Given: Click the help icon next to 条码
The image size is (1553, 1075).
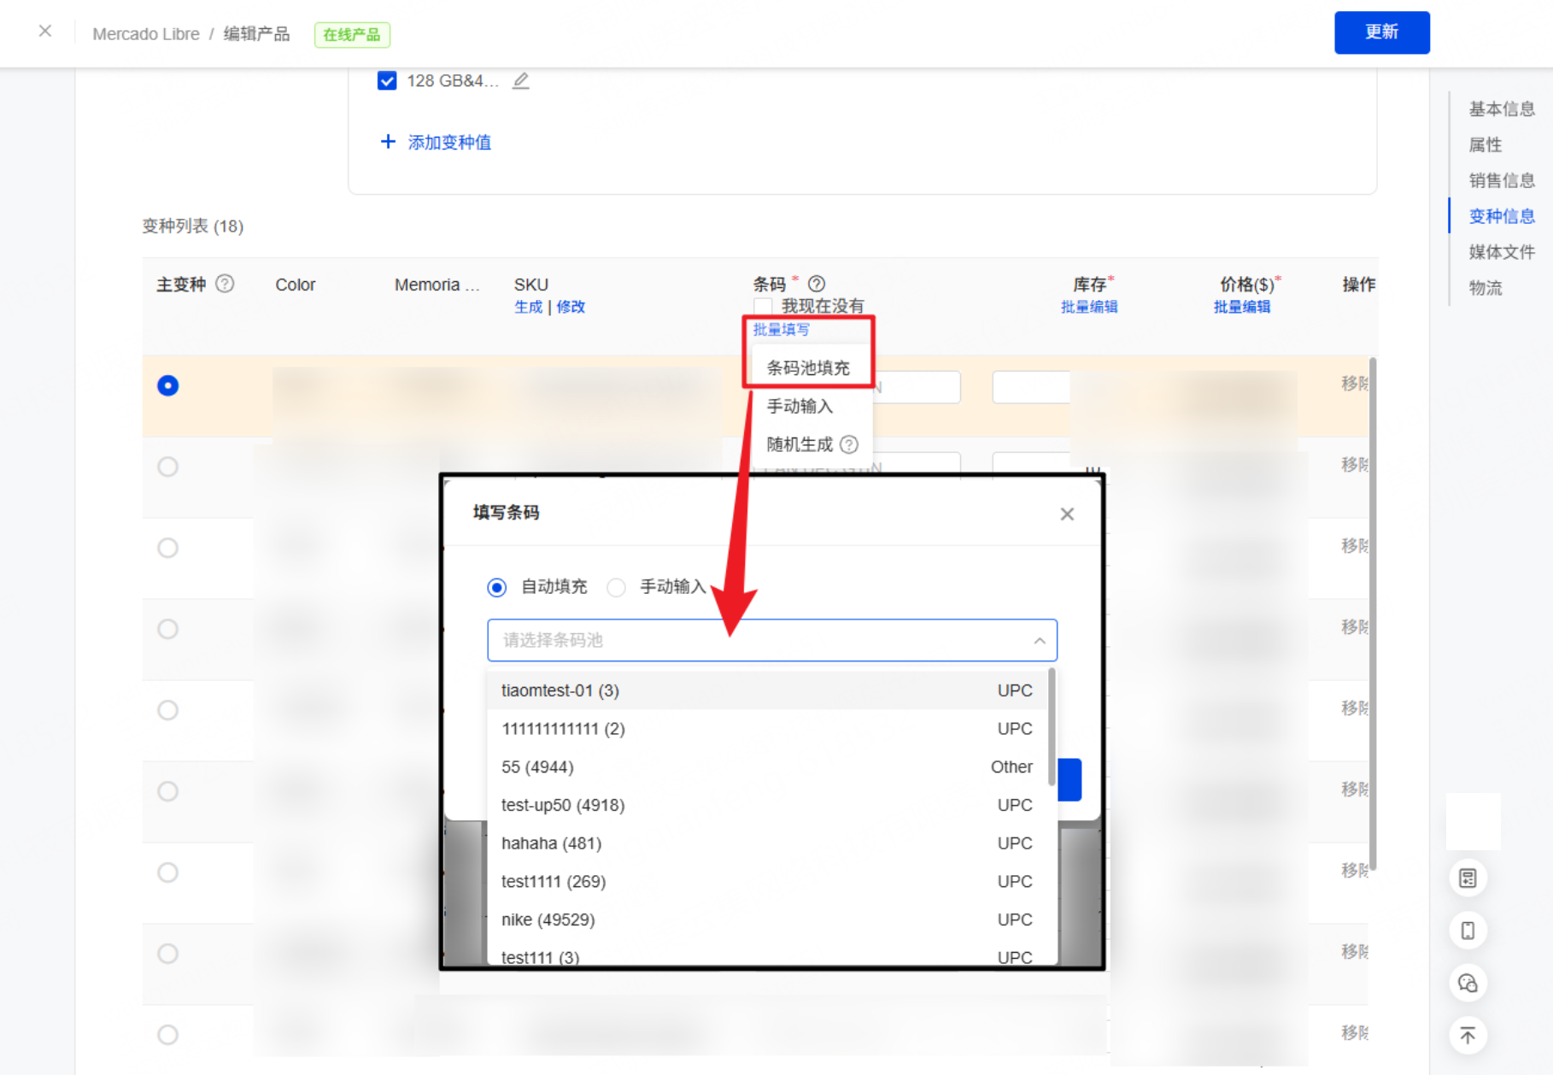Looking at the screenshot, I should [x=817, y=284].
